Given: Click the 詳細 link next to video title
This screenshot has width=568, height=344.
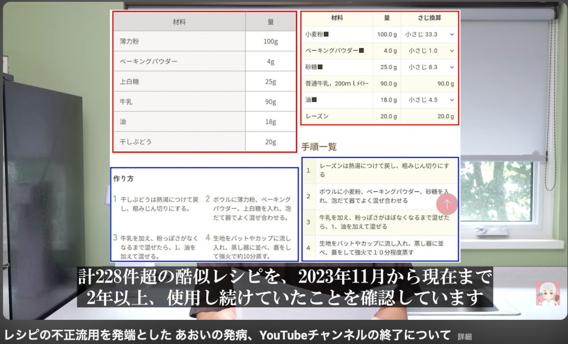Looking at the screenshot, I should [465, 336].
